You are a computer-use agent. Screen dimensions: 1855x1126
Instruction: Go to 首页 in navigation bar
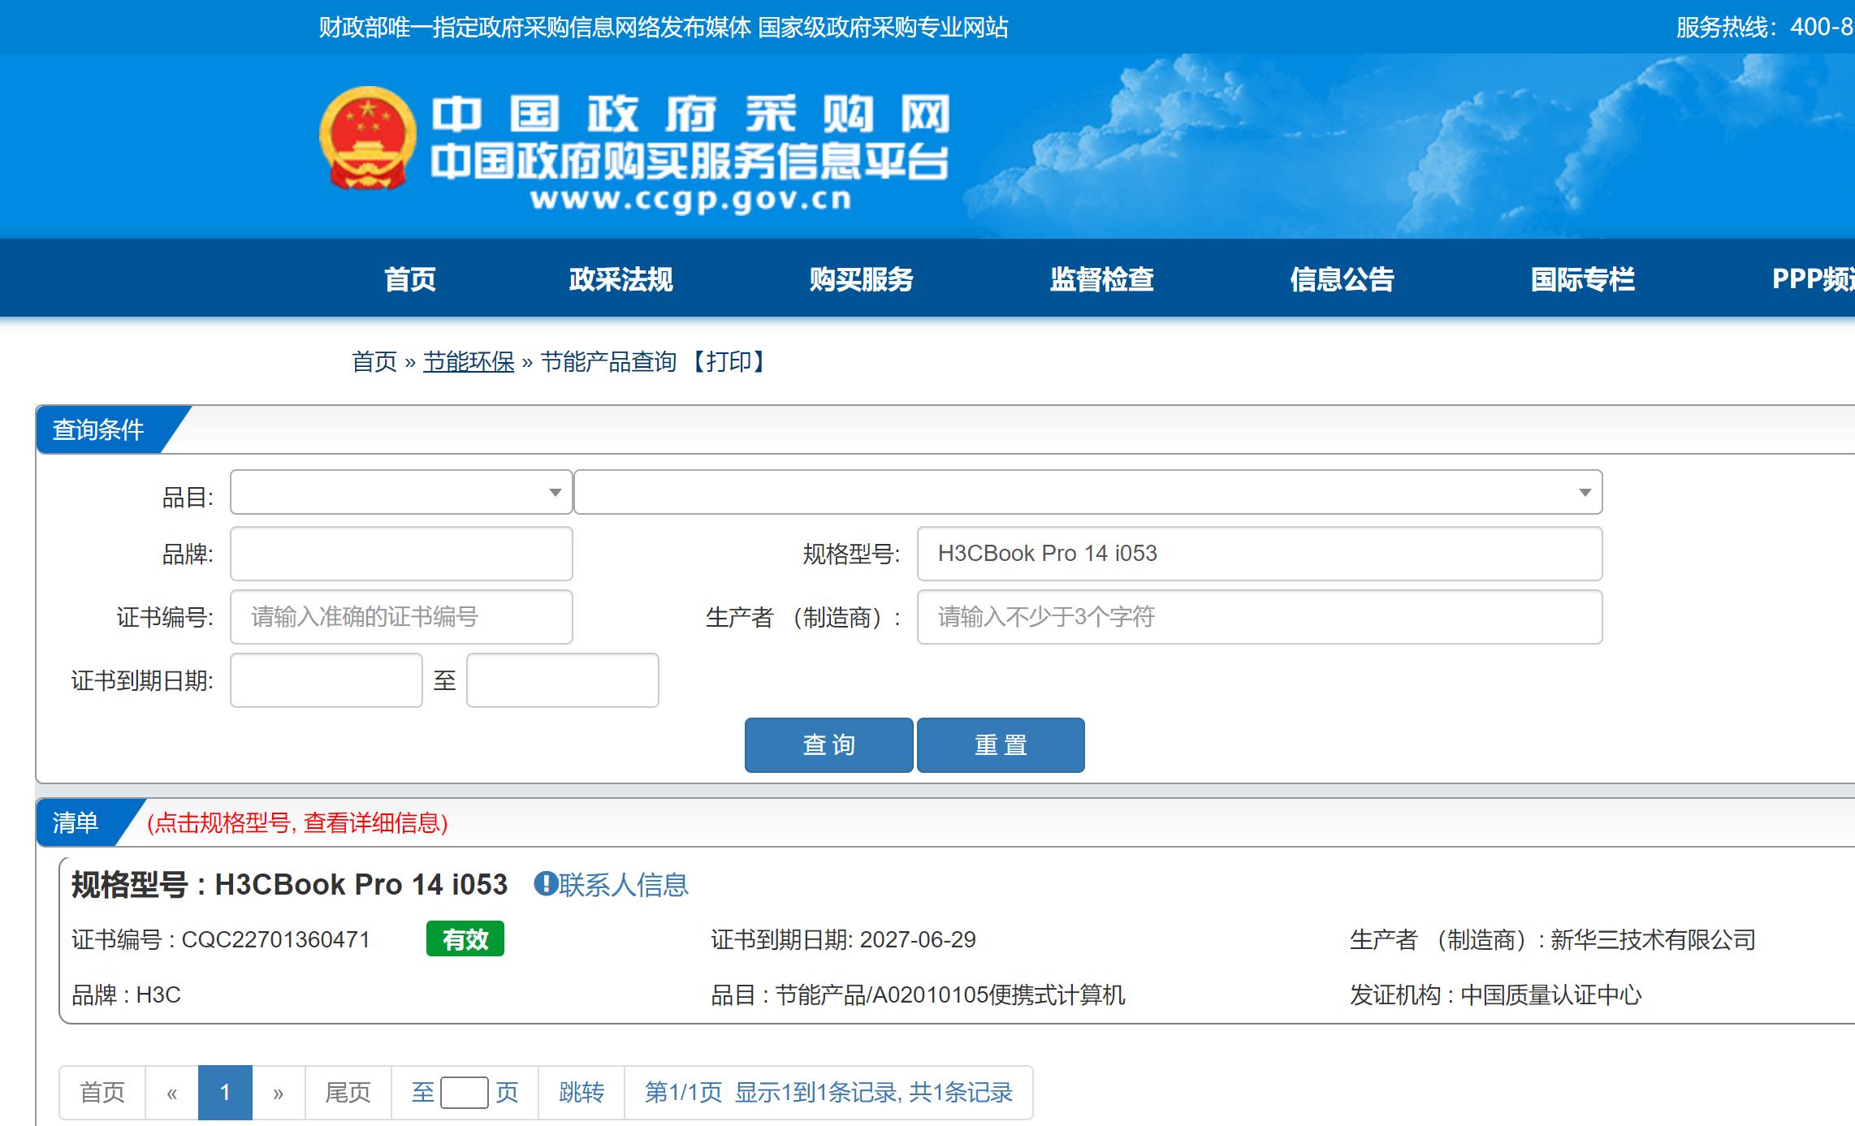(410, 279)
